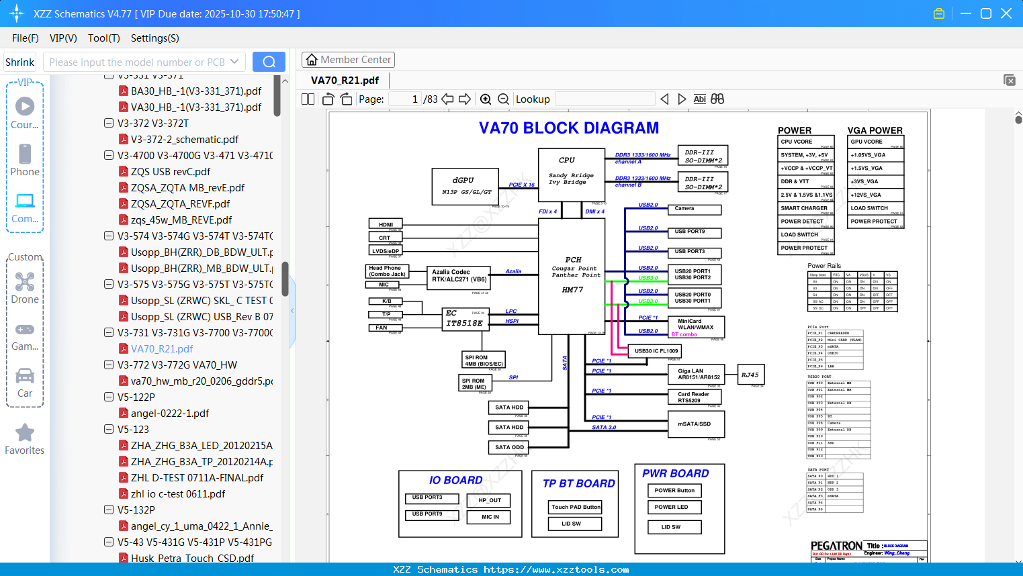Open the Member Center

pyautogui.click(x=348, y=60)
